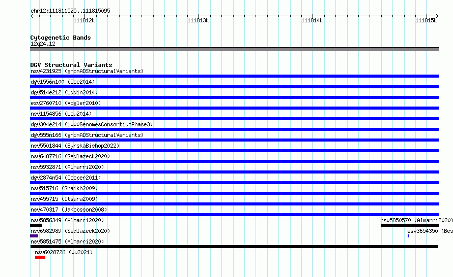
Task: Click the 111813k ruler tick label
Action: pyautogui.click(x=198, y=20)
